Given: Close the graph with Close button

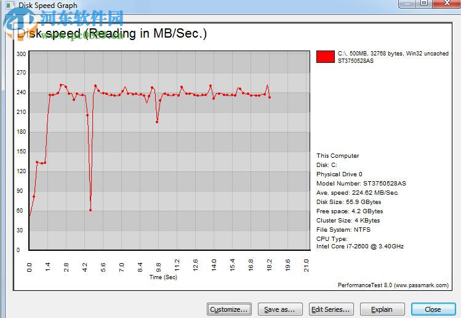Looking at the screenshot, I should click(433, 309).
